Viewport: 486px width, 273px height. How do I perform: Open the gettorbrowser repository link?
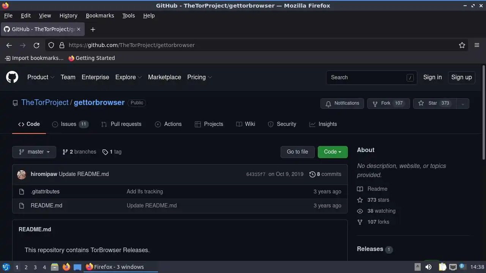[99, 102]
